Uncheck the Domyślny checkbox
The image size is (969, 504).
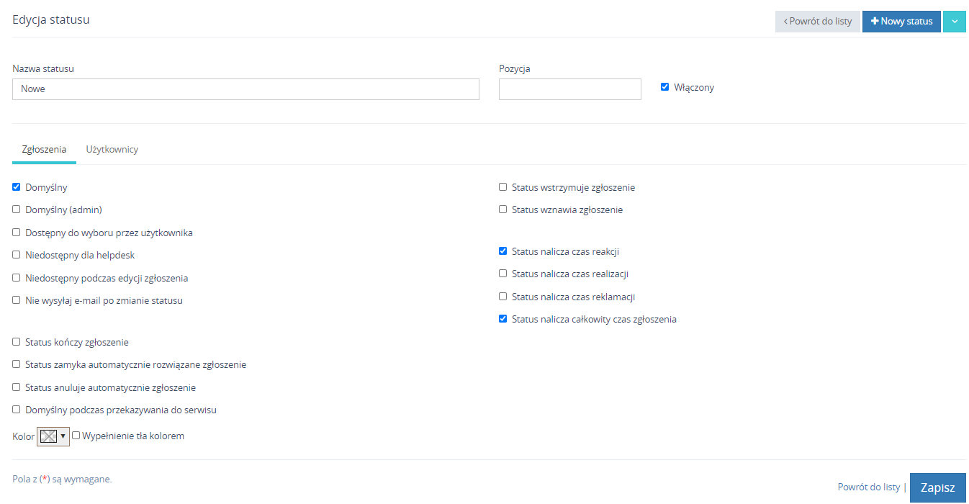[x=17, y=187]
